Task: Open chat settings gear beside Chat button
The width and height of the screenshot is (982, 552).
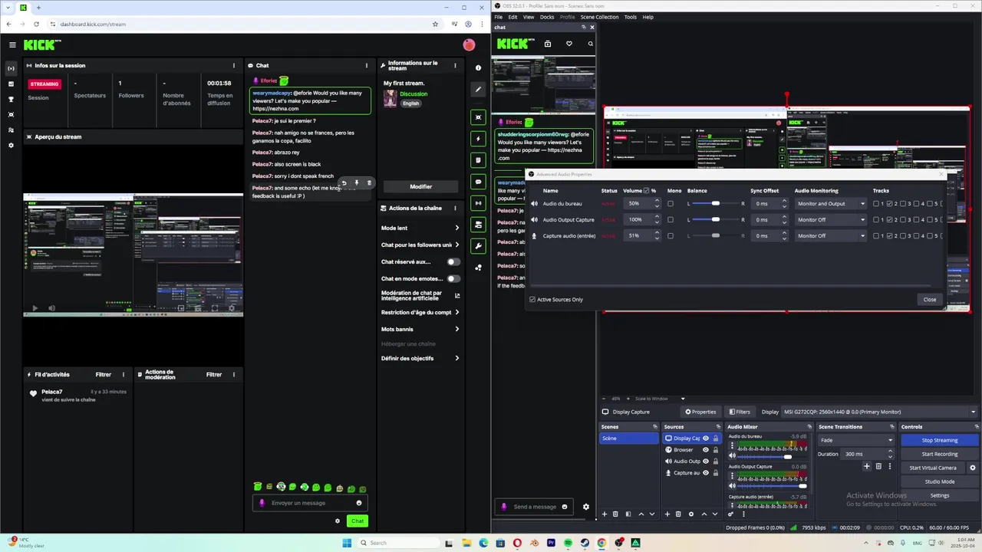Action: coord(337,521)
